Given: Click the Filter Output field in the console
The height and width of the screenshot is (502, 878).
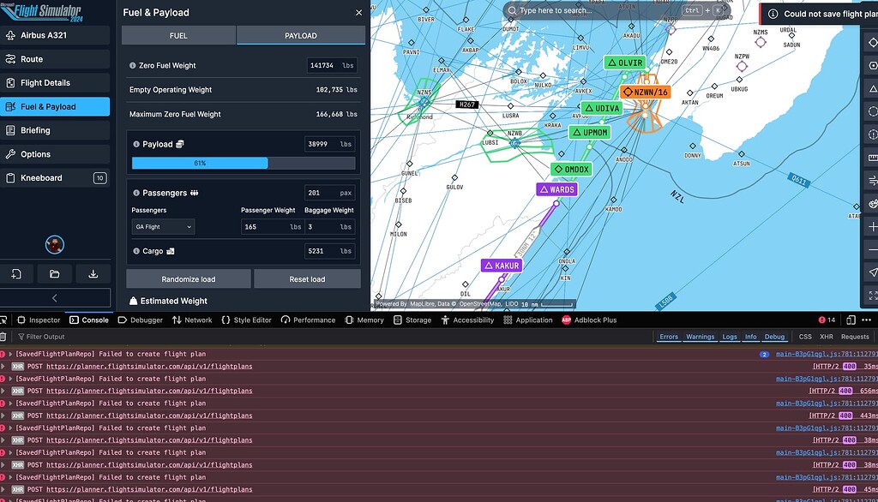Looking at the screenshot, I should tap(51, 337).
